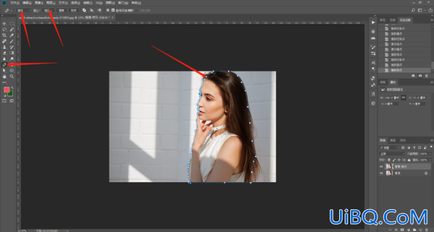
Task: Click the 背景 拷贝 layer thumbnail
Action: point(389,166)
